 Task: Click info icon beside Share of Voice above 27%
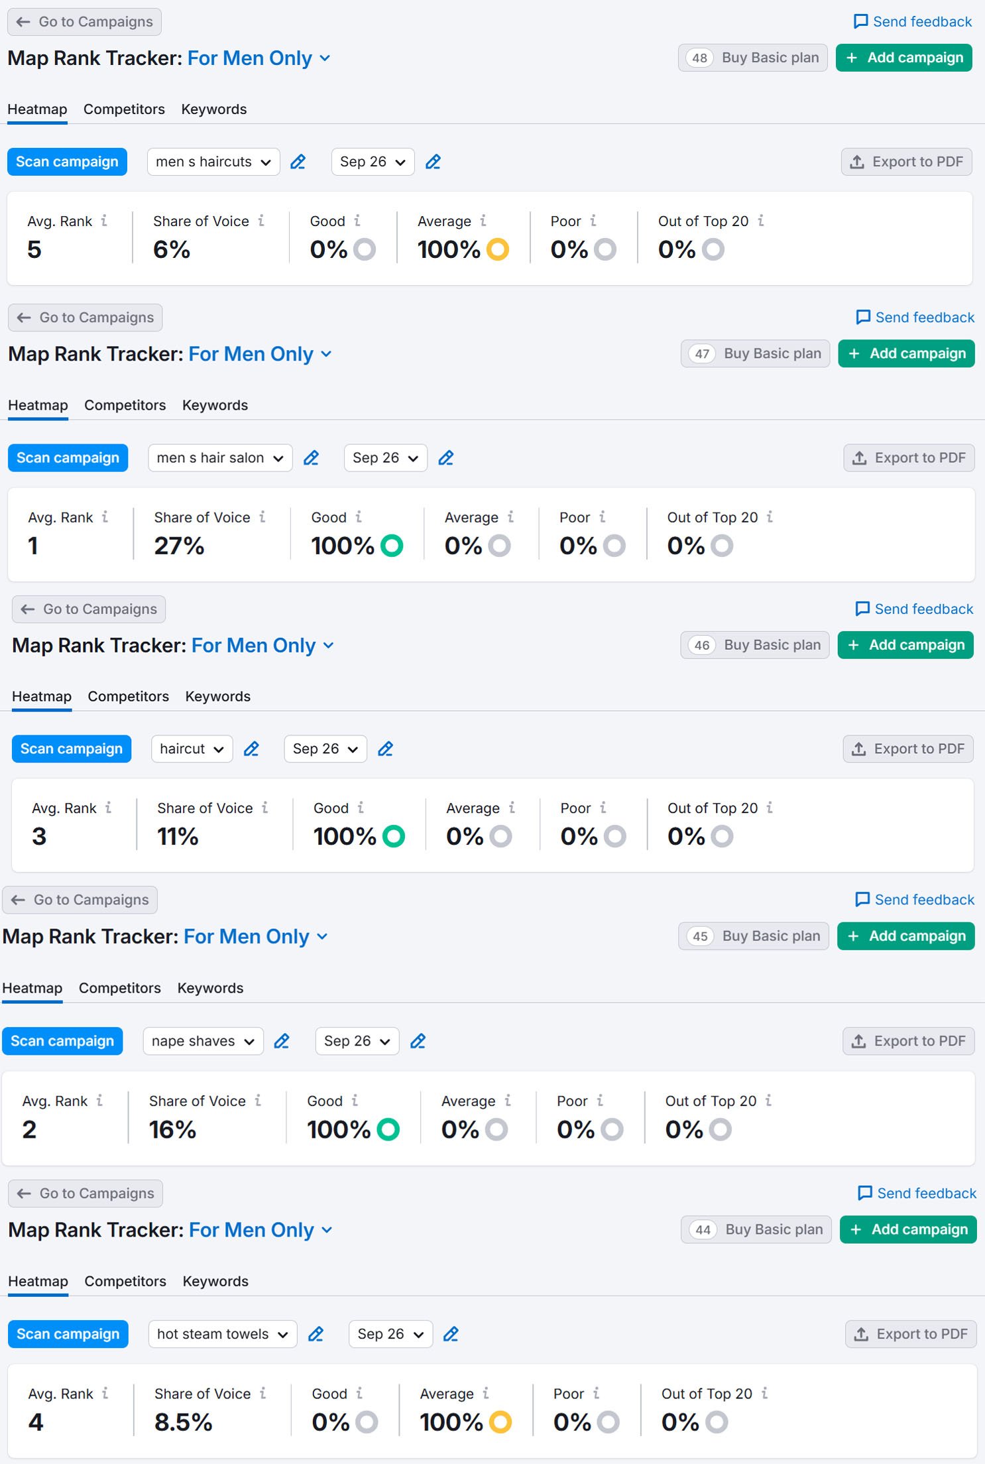click(x=262, y=517)
